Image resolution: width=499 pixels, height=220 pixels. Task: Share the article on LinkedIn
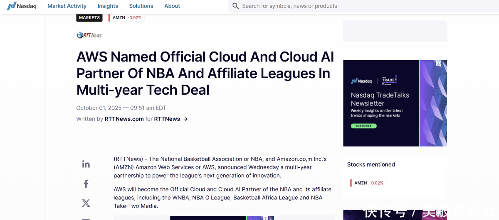click(x=86, y=164)
